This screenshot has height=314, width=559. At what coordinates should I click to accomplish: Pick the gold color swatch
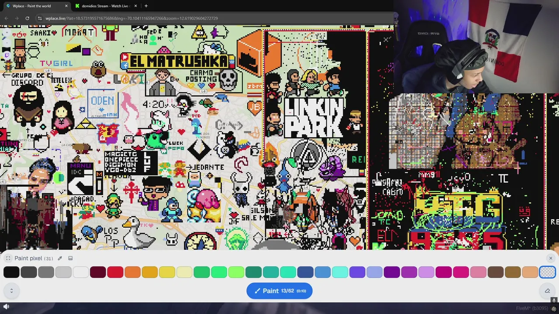click(x=150, y=272)
